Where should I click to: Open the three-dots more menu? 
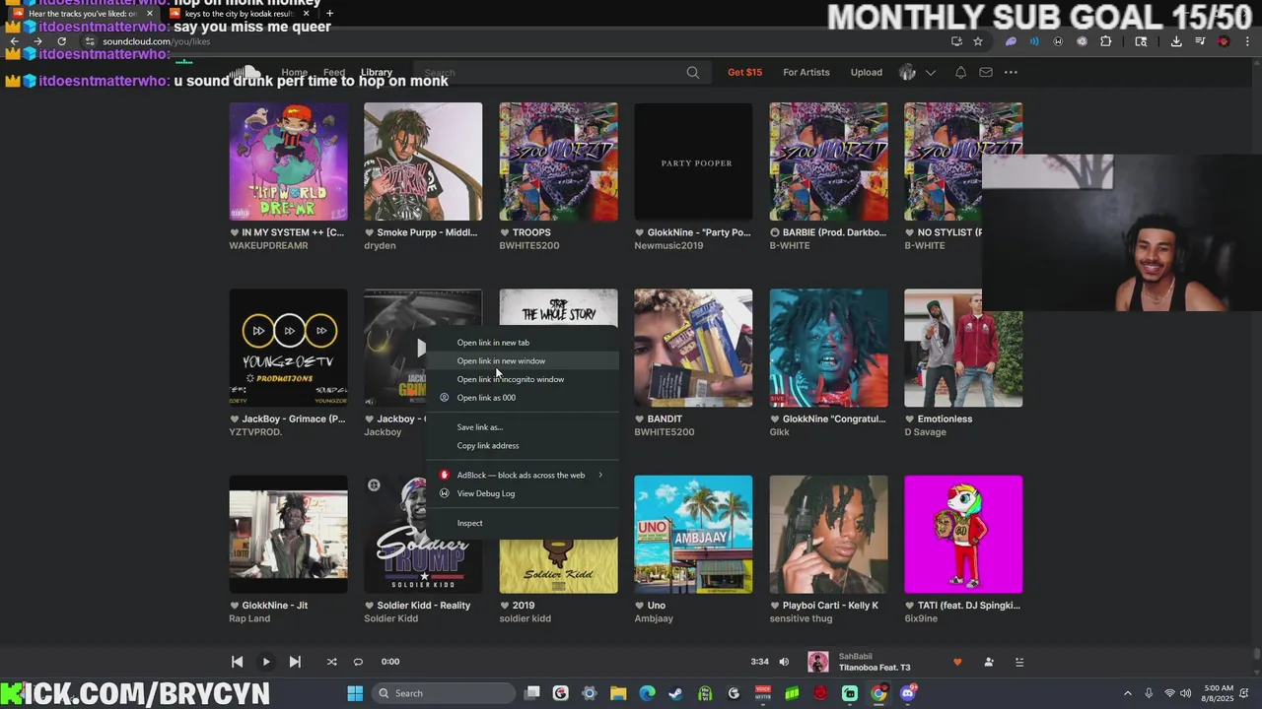[1011, 72]
